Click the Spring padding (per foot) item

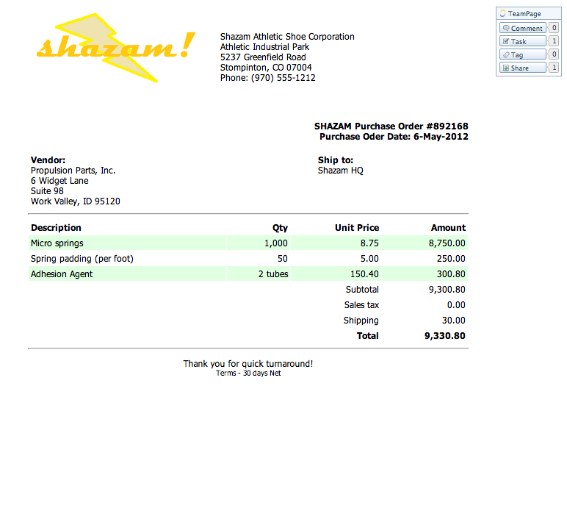click(x=82, y=259)
